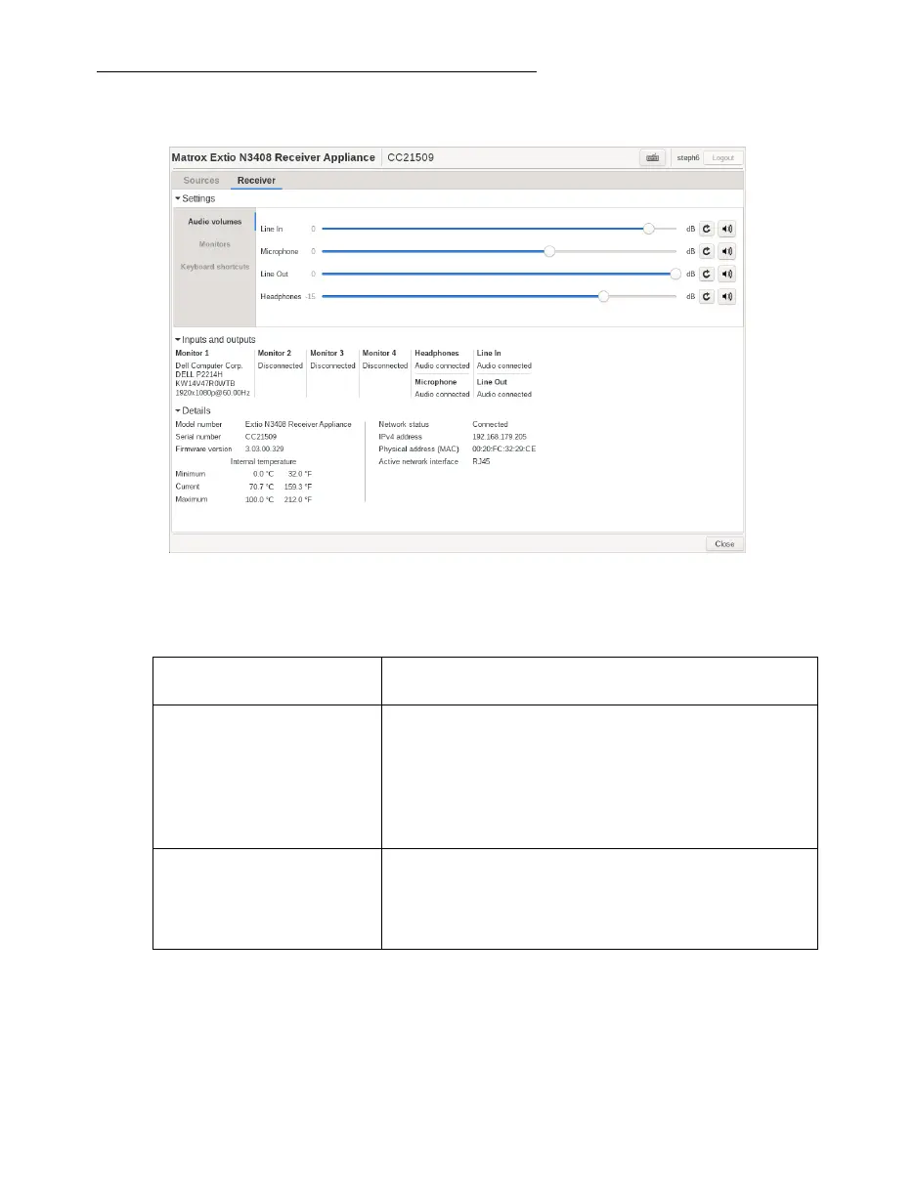915x1196 pixels.
Task: Click the Monitor 2 Disconnected status
Action: click(280, 365)
